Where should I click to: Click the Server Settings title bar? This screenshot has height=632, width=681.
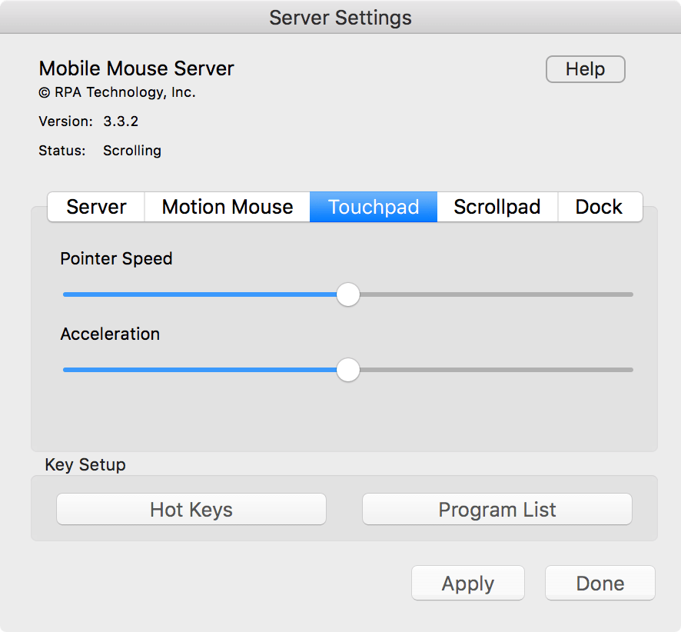click(340, 17)
